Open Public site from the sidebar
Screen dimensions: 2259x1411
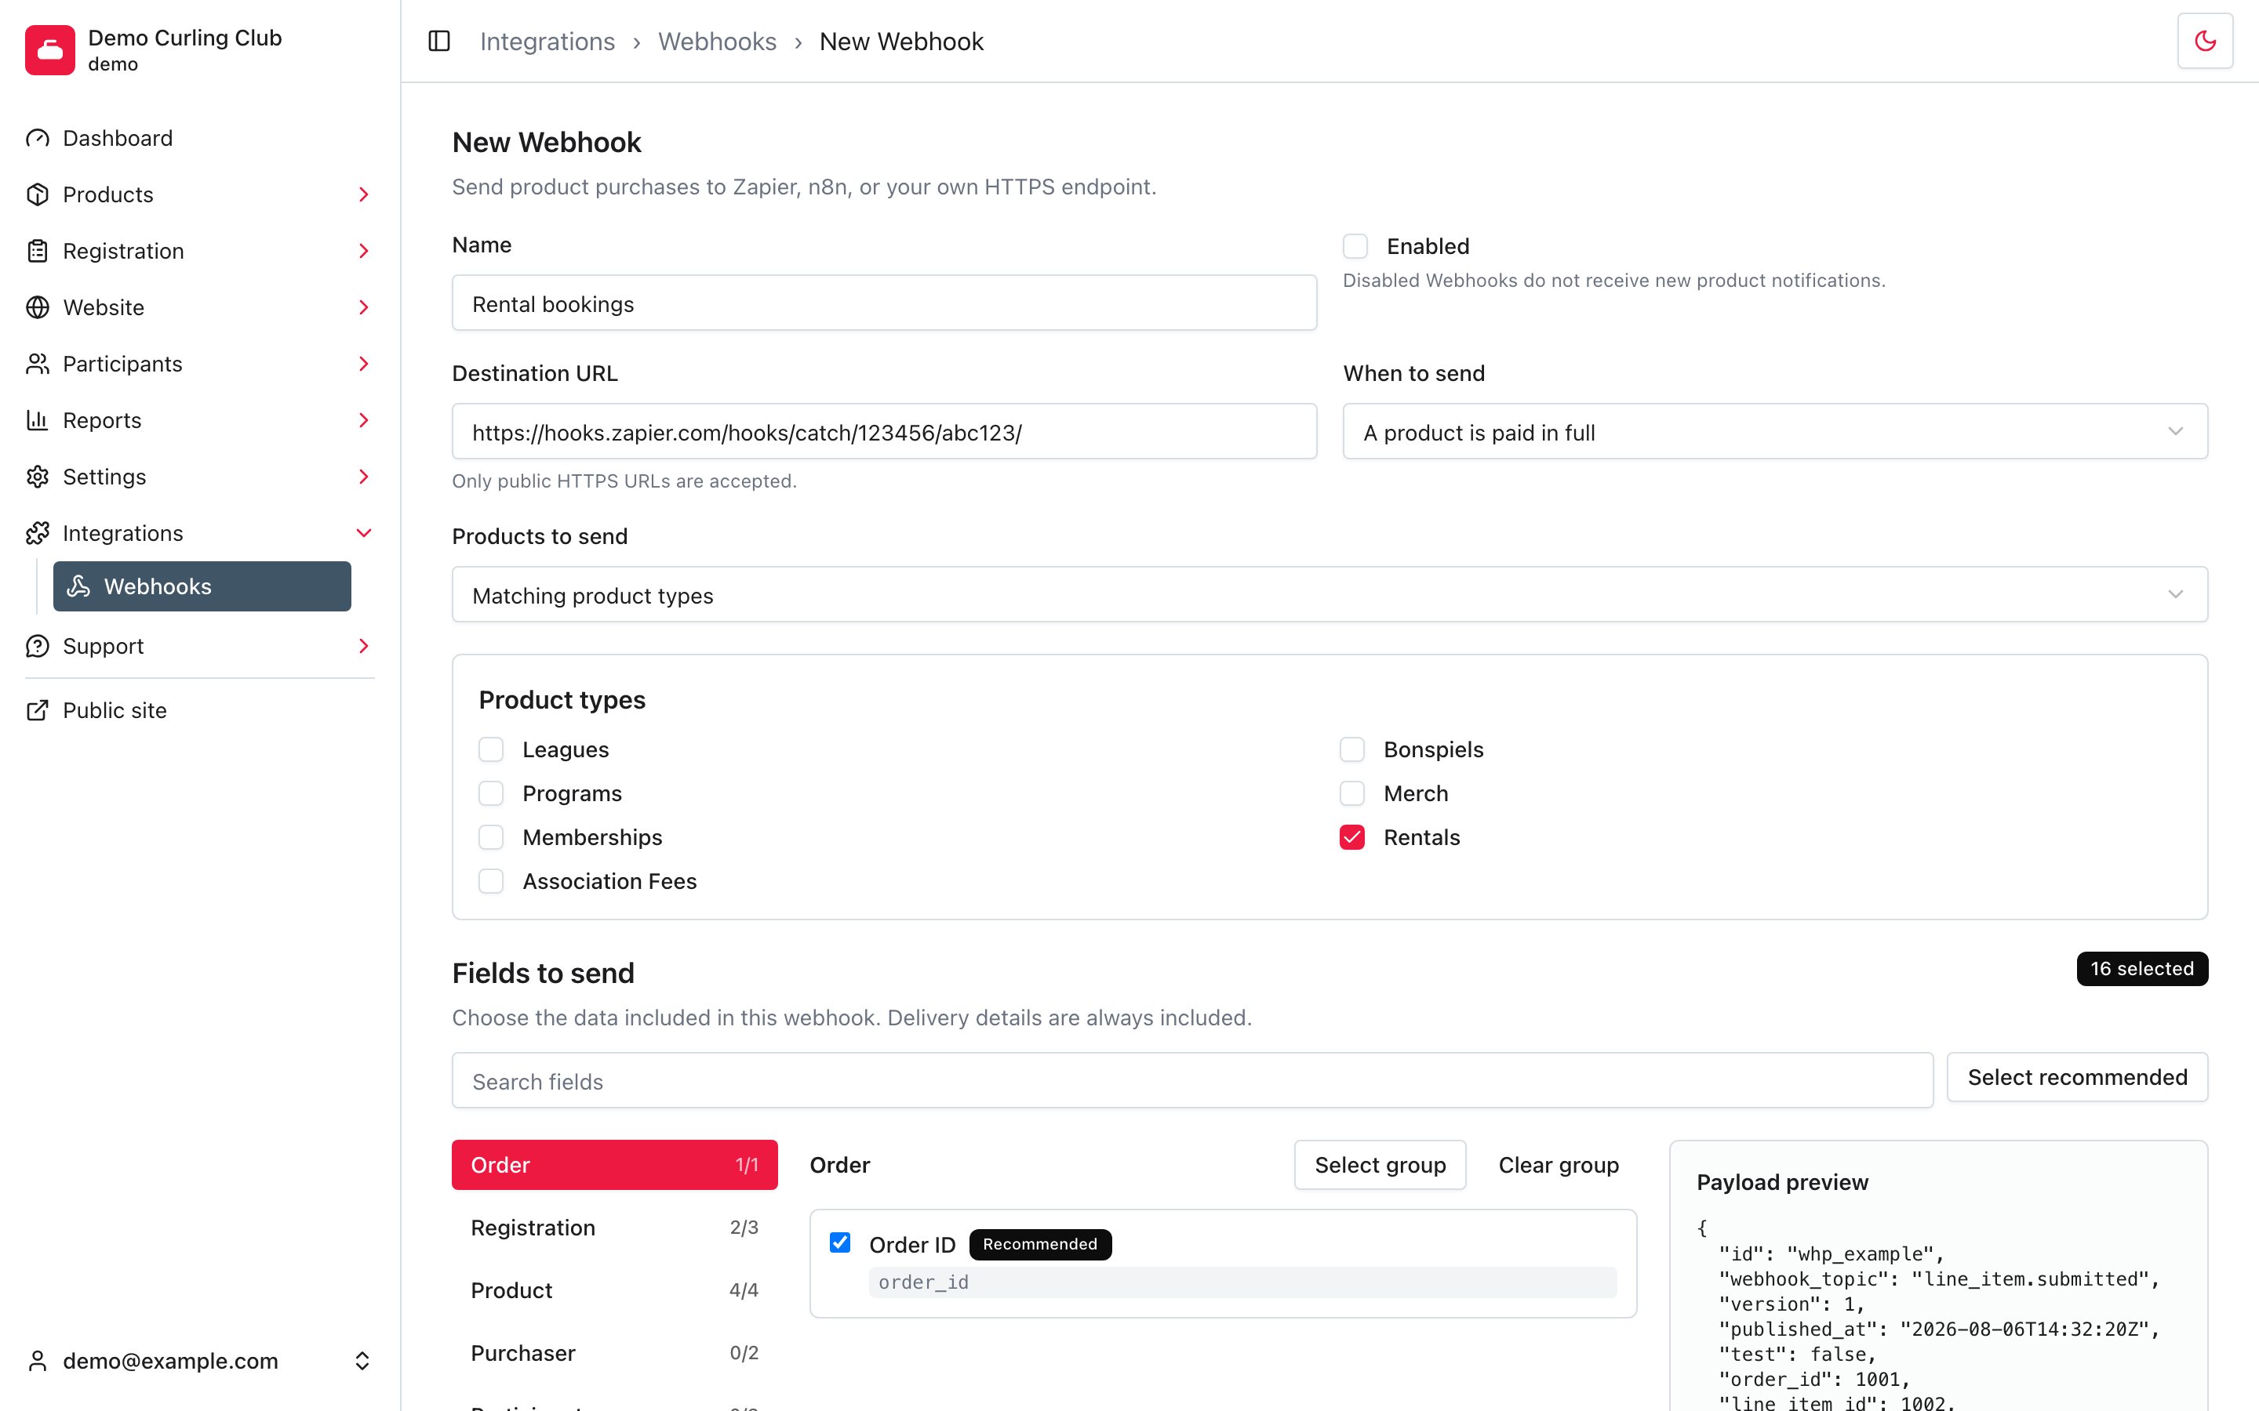[115, 710]
